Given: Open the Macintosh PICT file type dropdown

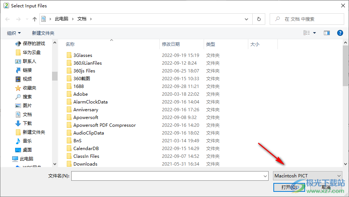Looking at the screenshot, I should pos(308,176).
